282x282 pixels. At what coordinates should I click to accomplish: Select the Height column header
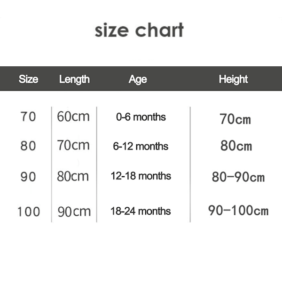pyautogui.click(x=233, y=79)
